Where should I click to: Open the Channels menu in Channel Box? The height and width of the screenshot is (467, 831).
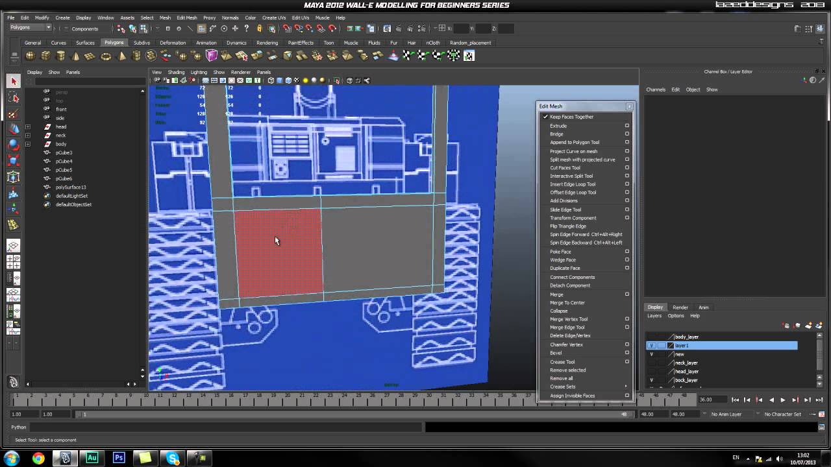(656, 90)
